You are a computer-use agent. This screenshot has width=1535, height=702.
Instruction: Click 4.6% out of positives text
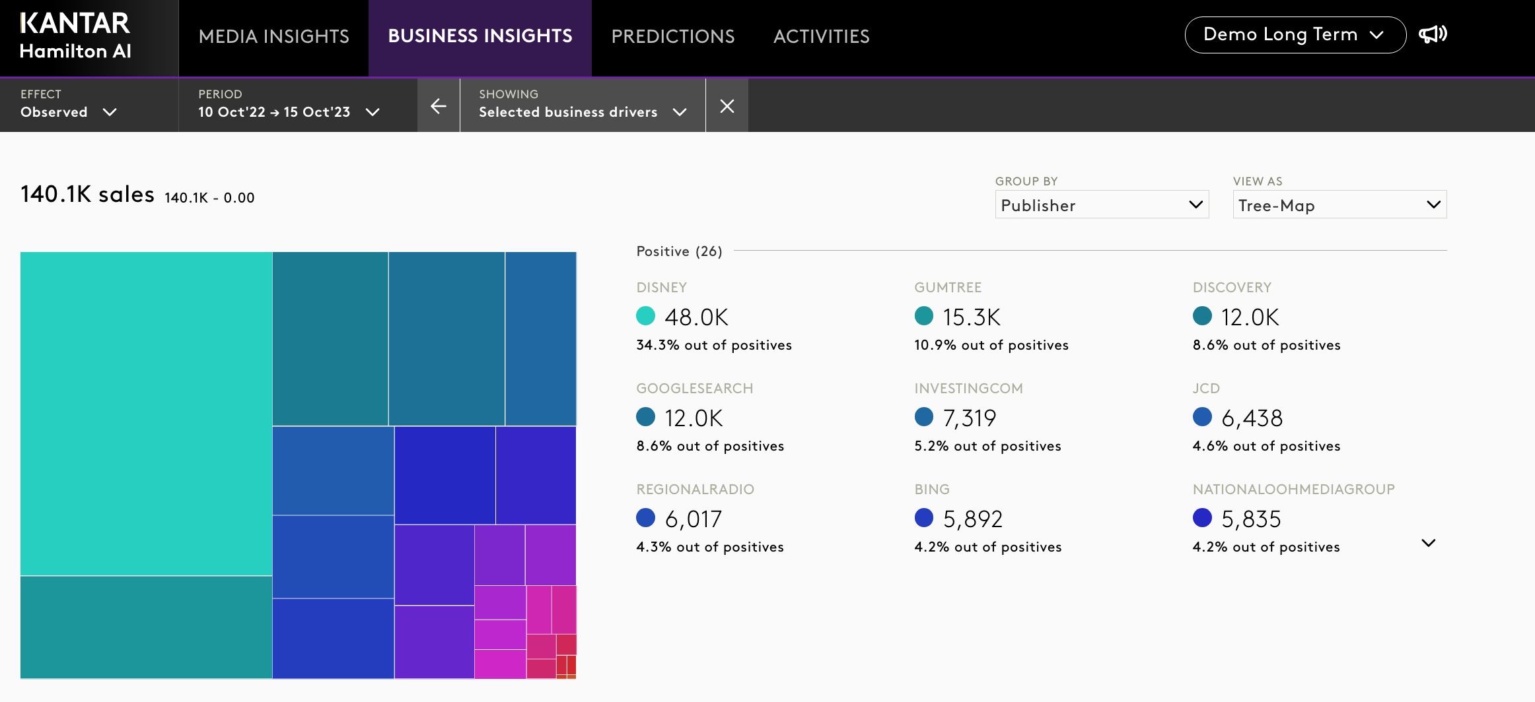pyautogui.click(x=1267, y=446)
